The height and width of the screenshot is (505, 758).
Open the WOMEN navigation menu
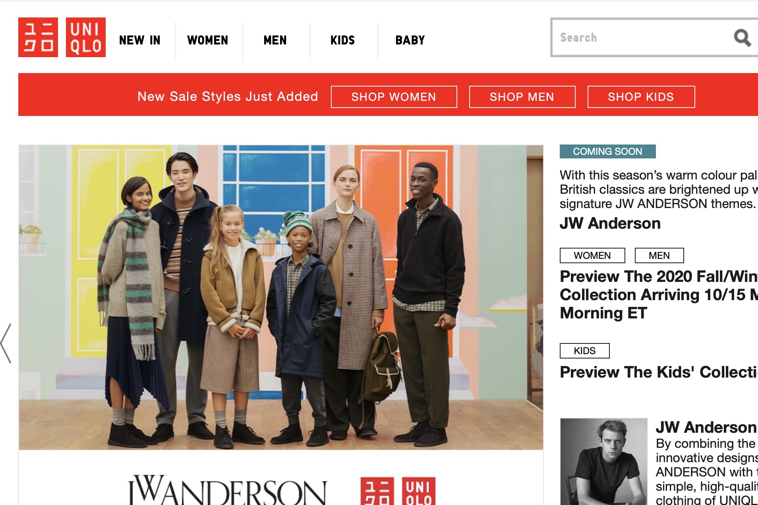coord(208,40)
